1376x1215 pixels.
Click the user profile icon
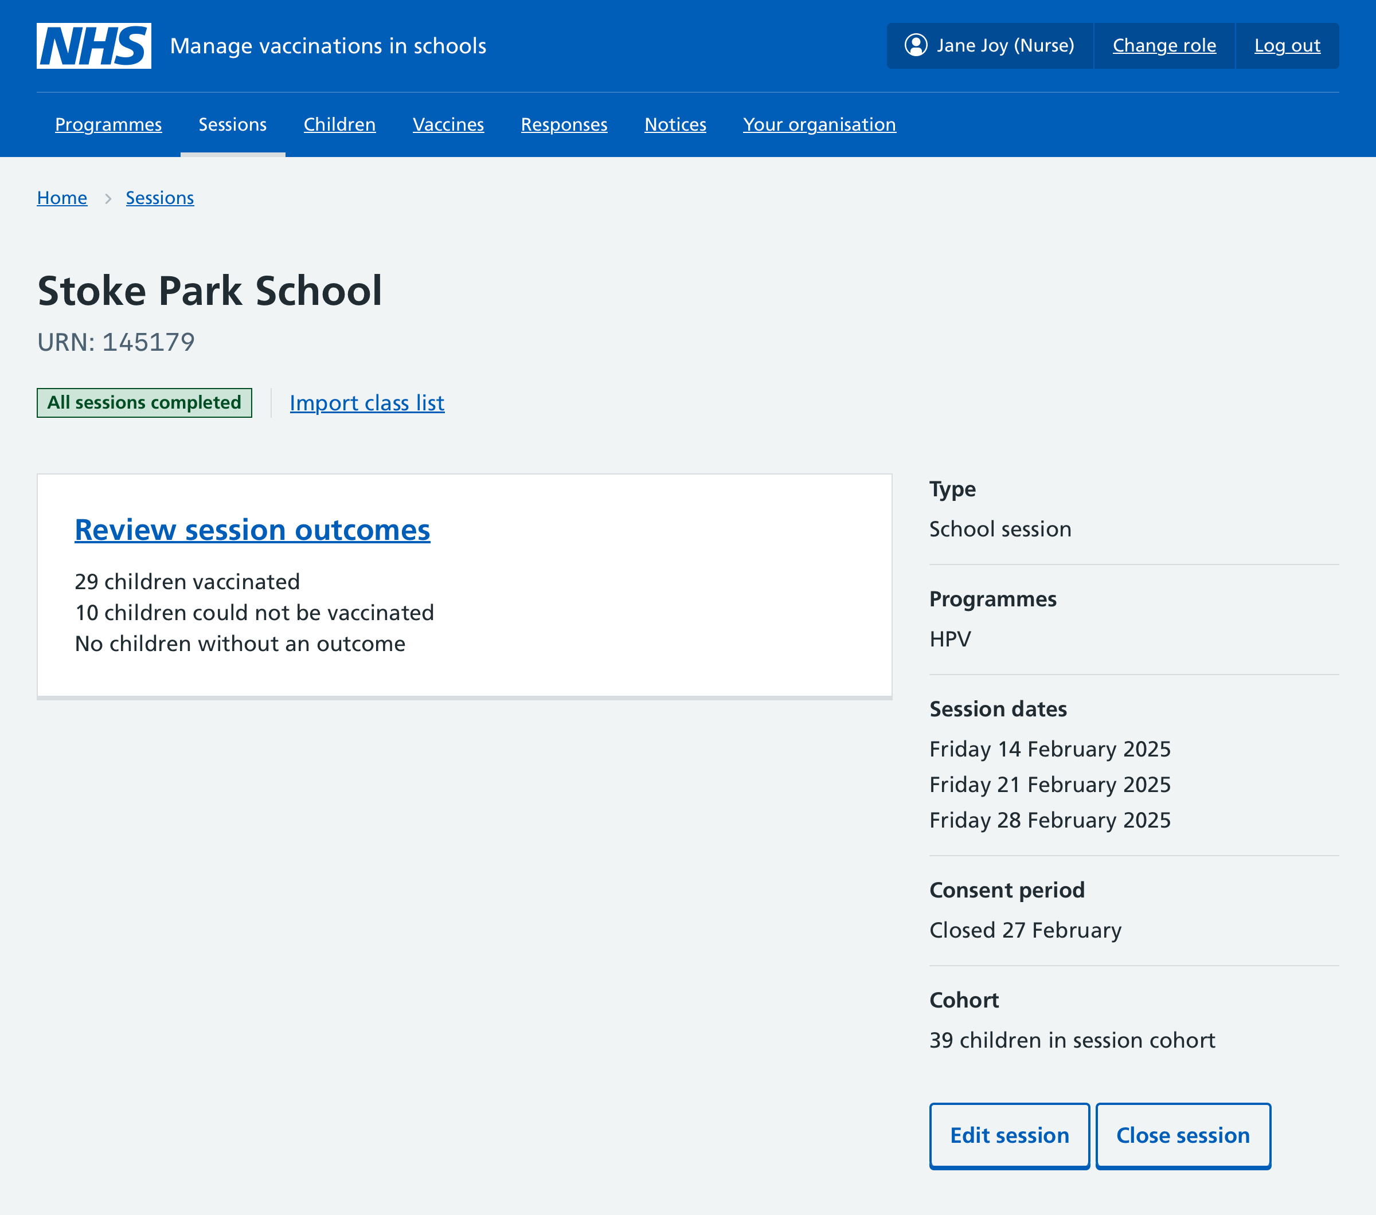915,46
